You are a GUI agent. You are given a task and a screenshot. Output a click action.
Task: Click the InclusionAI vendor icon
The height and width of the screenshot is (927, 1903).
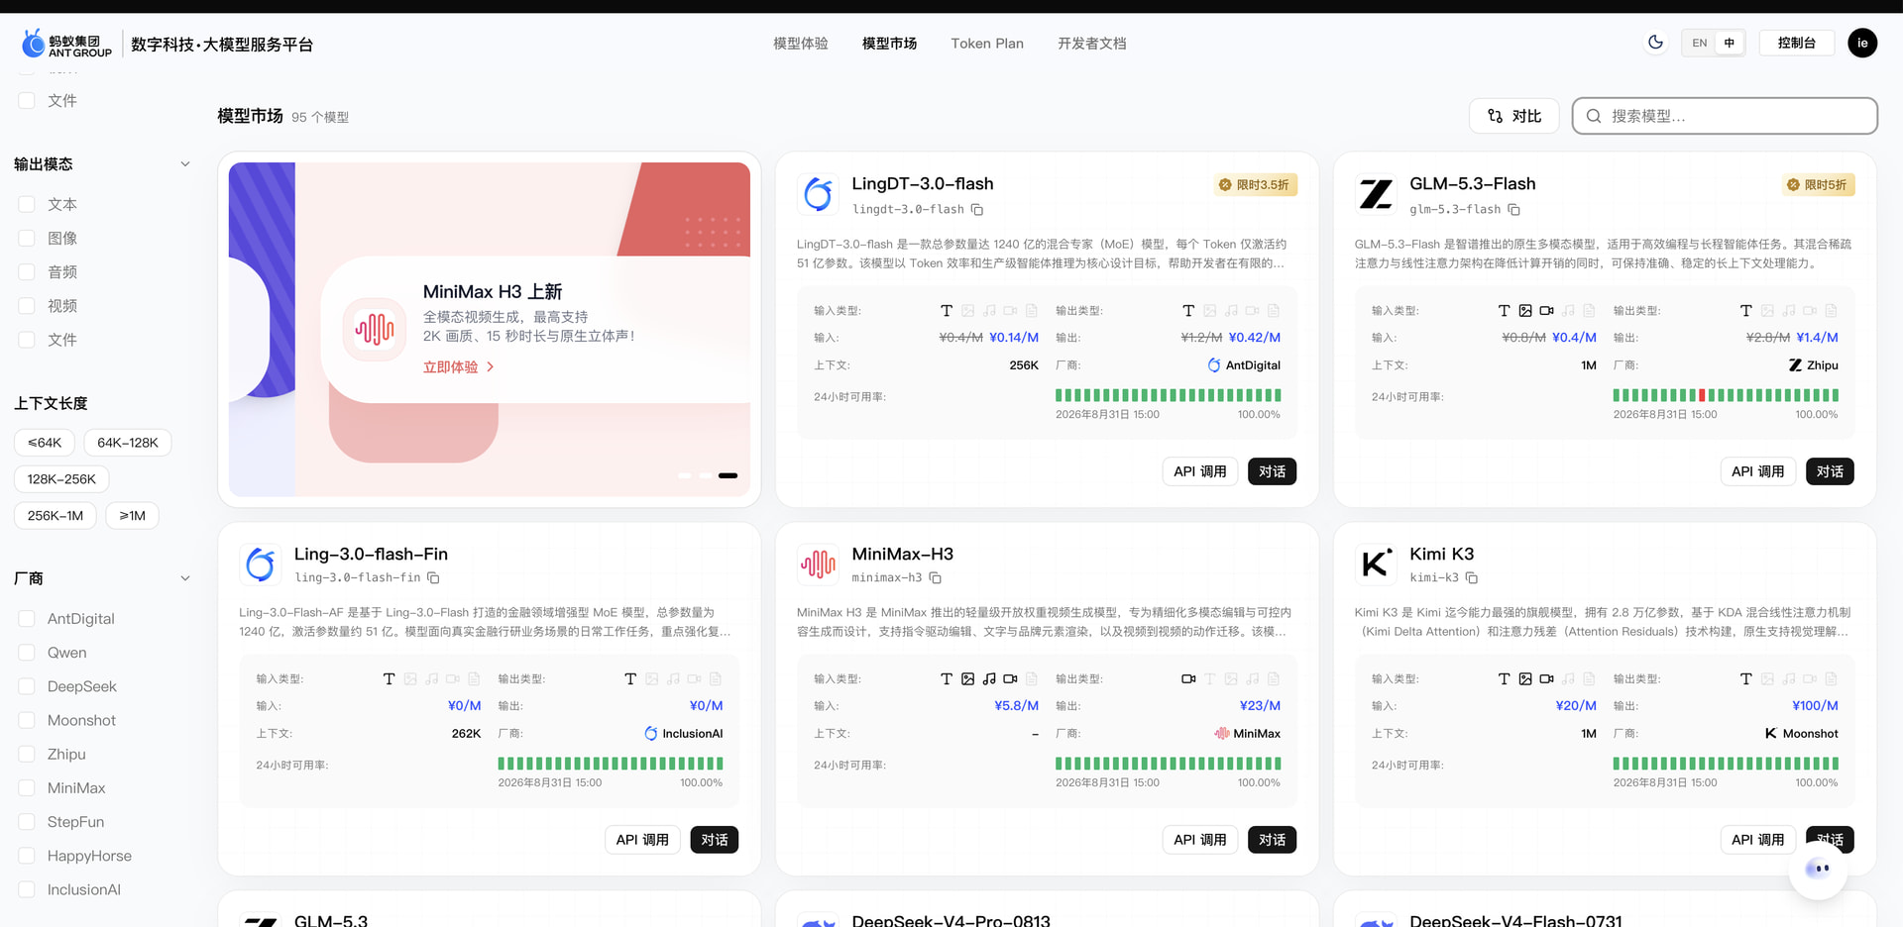(651, 734)
